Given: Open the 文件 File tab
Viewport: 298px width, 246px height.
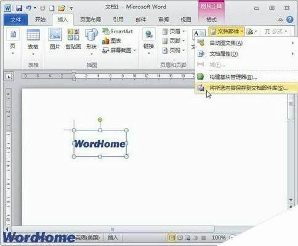Looking at the screenshot, I should click(x=15, y=20).
